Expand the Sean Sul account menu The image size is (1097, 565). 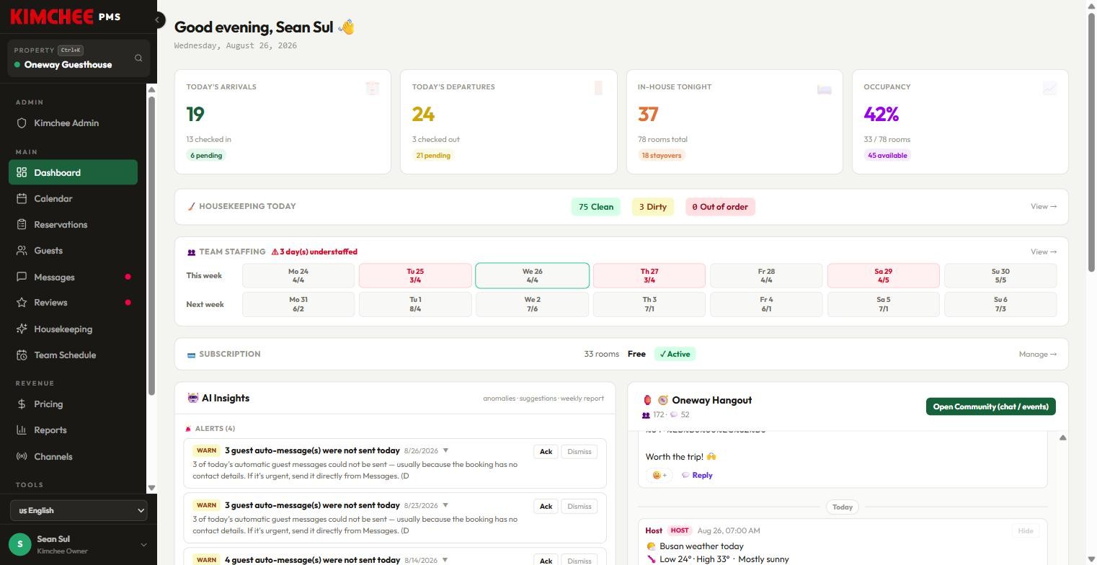pos(143,545)
